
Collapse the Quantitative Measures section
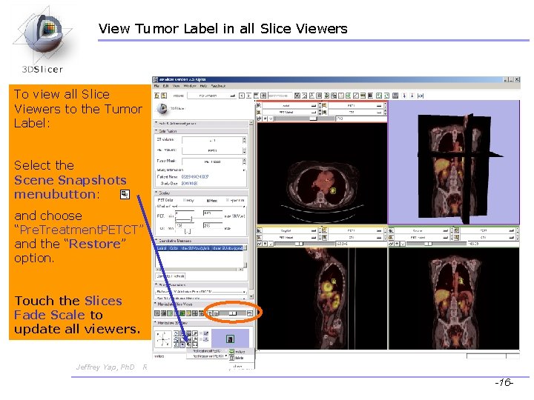(x=202, y=241)
